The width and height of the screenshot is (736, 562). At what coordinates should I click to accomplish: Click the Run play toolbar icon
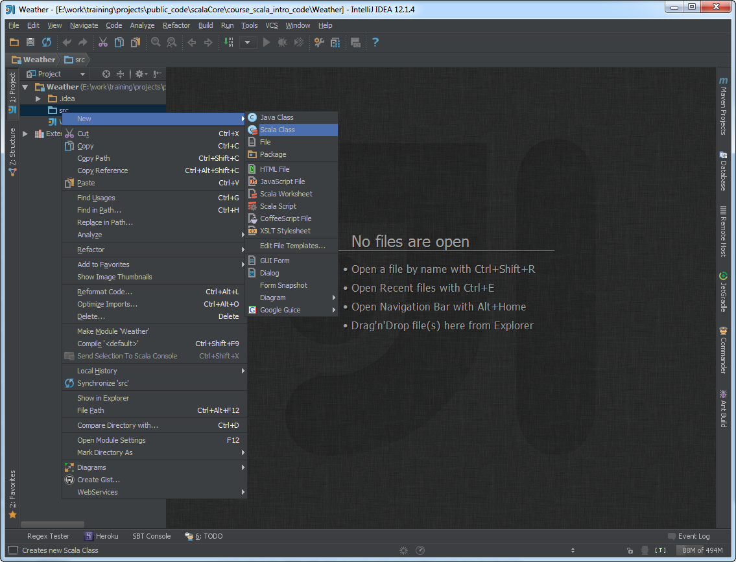pyautogui.click(x=267, y=42)
